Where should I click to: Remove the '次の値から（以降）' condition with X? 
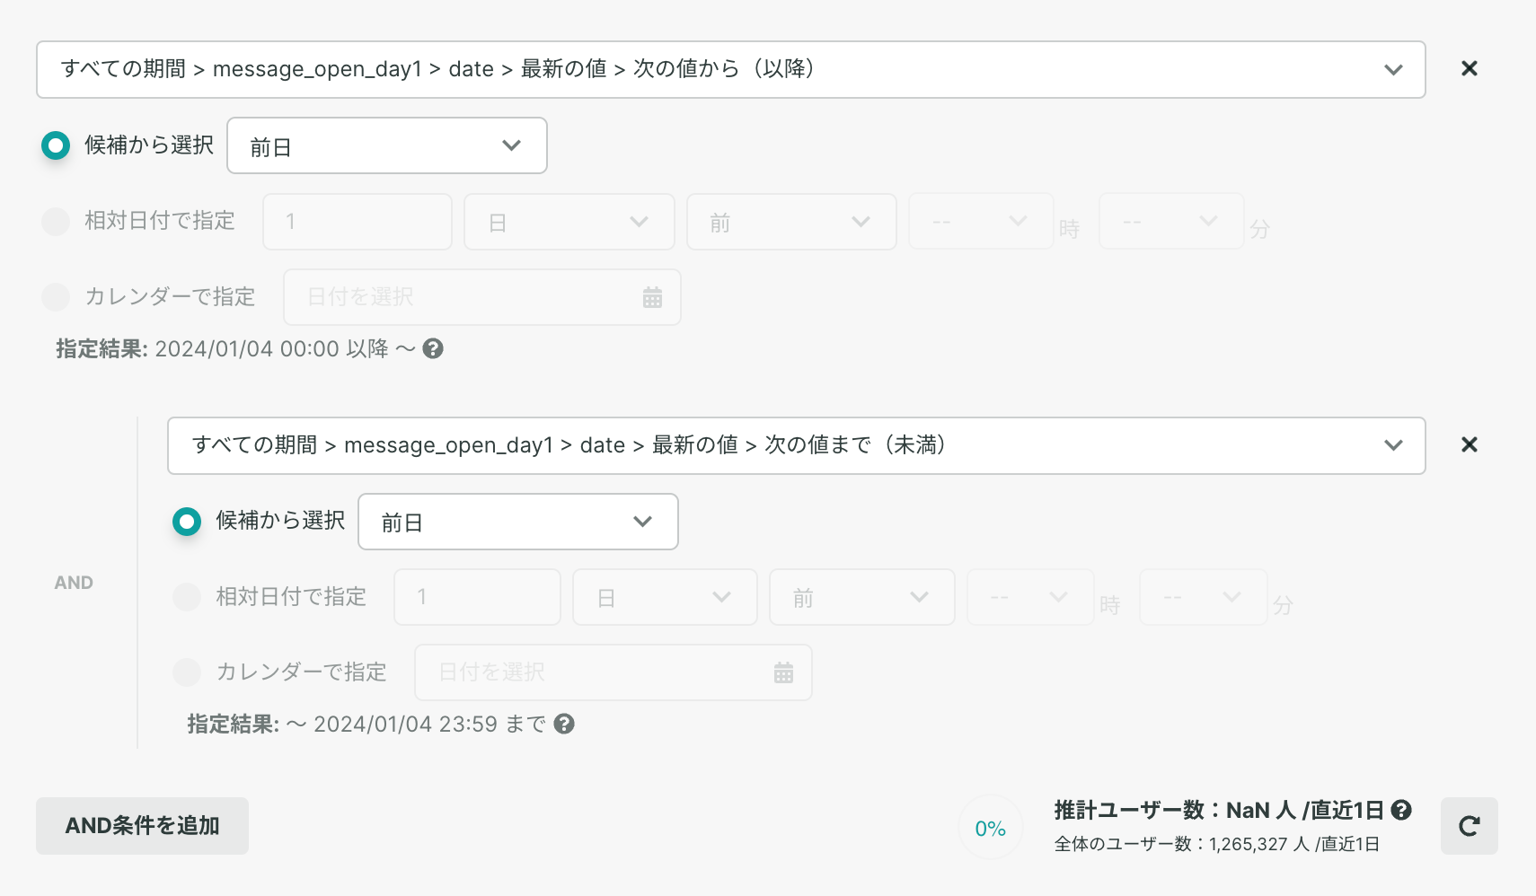pos(1469,68)
